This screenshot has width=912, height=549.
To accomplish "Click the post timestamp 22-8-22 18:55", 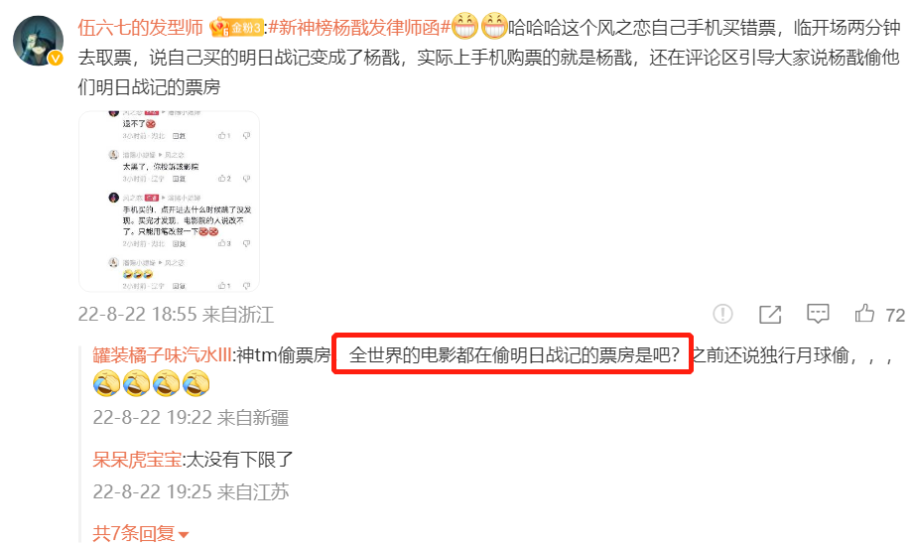I will [x=137, y=315].
